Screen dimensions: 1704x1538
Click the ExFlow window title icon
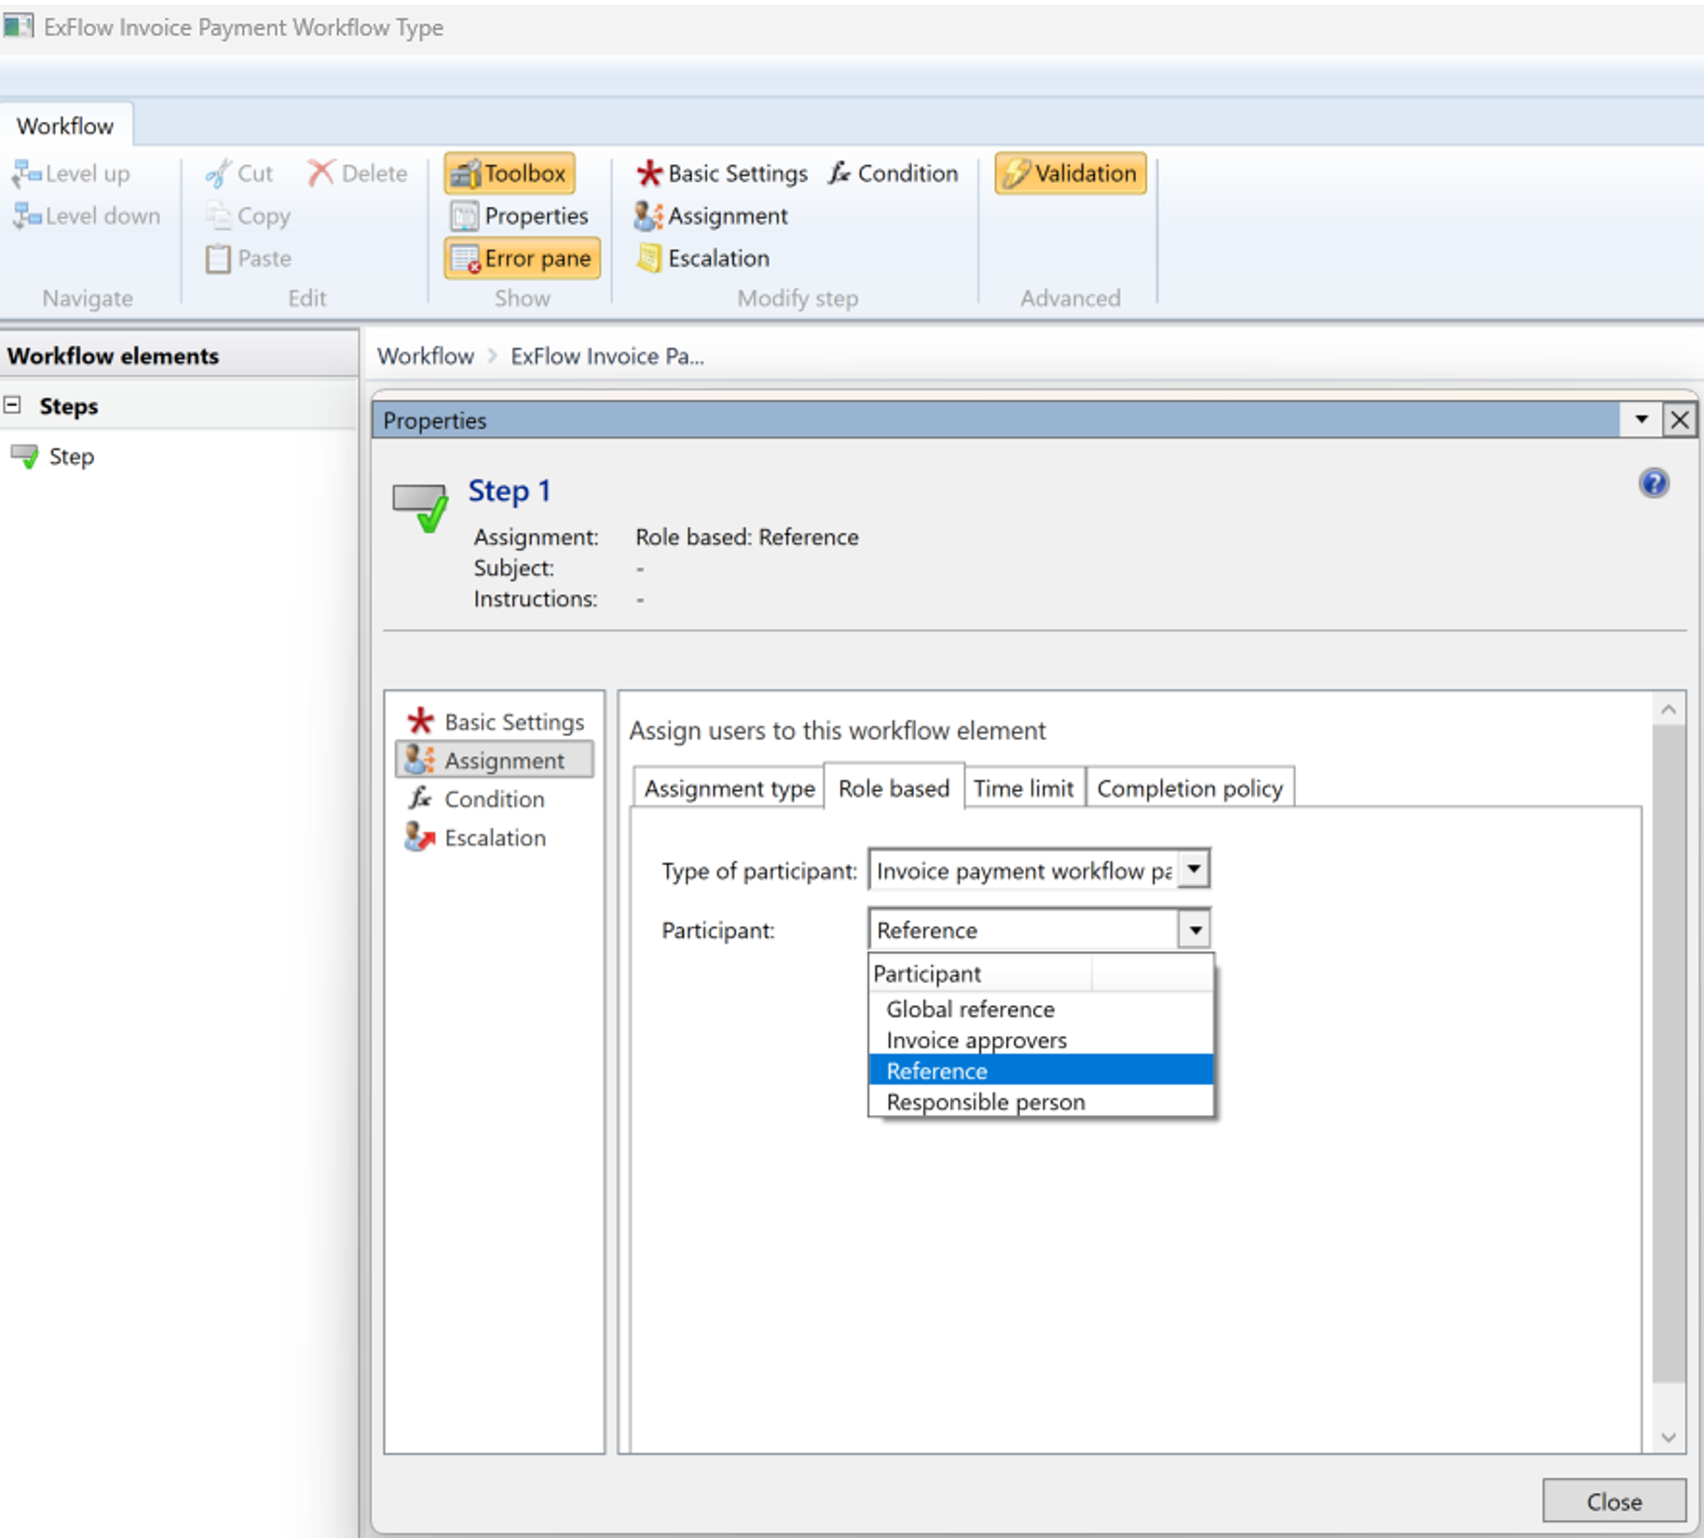coord(18,26)
